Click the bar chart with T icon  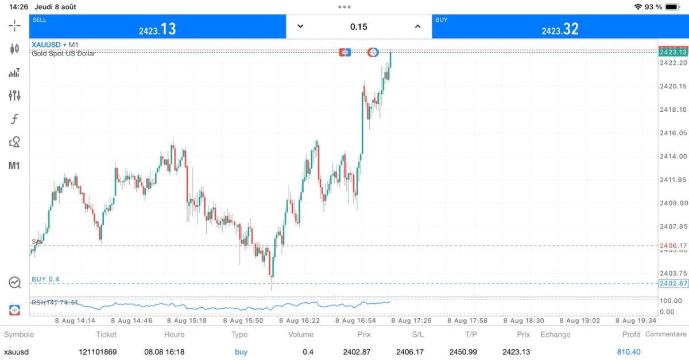(14, 73)
